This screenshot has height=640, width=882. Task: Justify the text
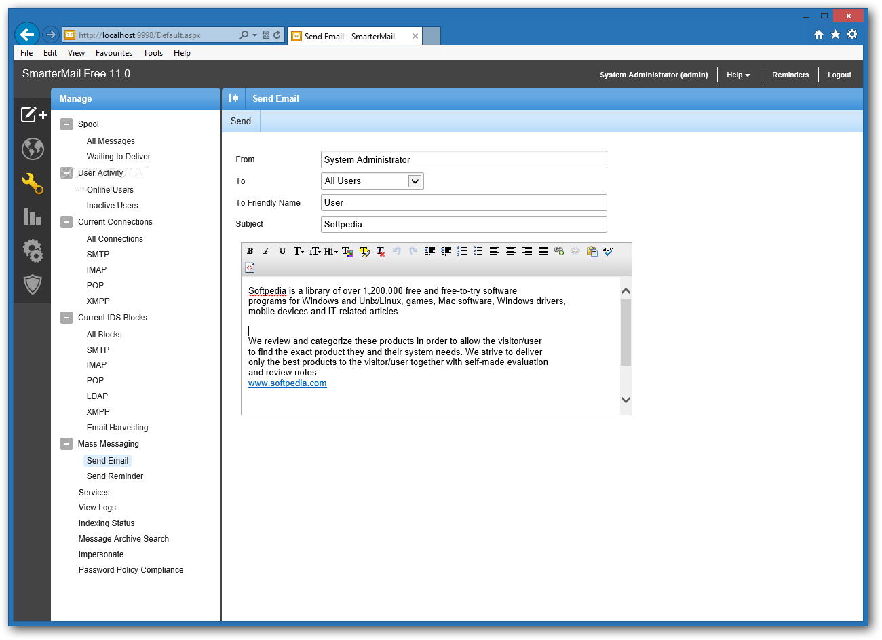pos(543,251)
